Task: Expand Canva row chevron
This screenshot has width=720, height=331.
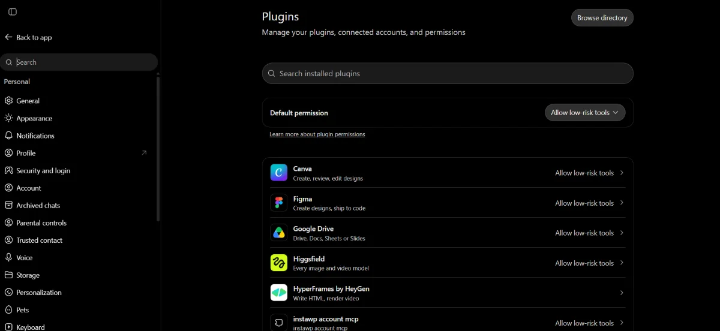Action: coord(622,173)
